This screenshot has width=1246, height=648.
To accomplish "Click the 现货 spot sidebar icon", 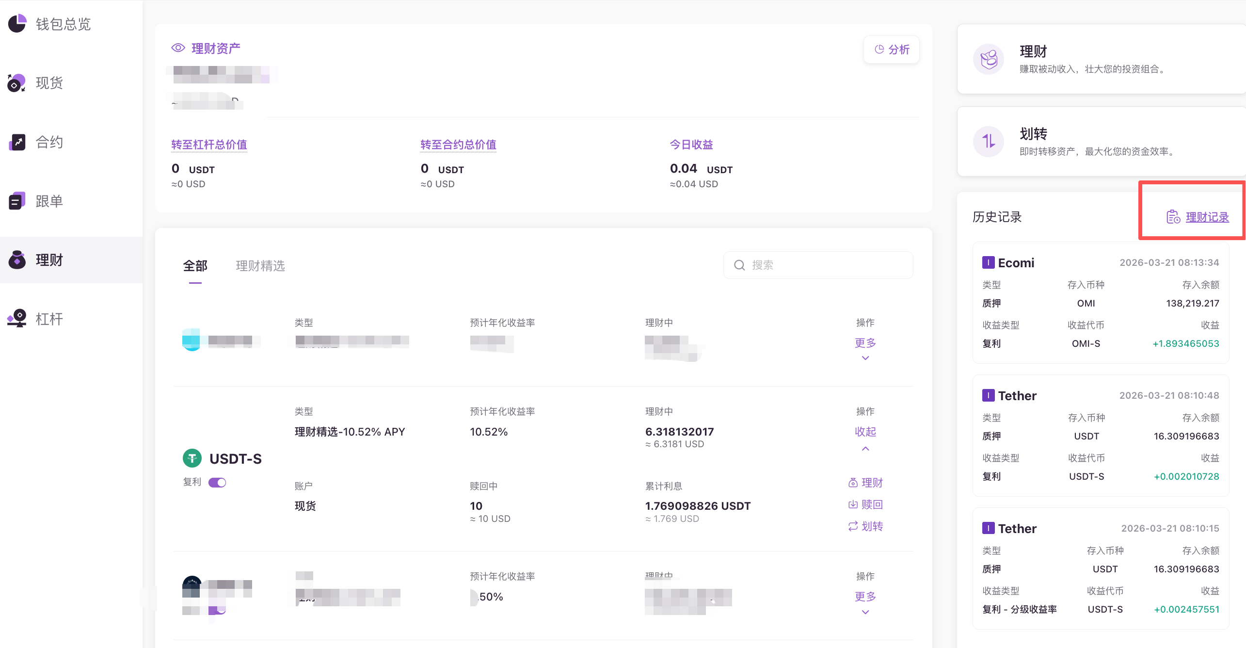I will pyautogui.click(x=16, y=83).
